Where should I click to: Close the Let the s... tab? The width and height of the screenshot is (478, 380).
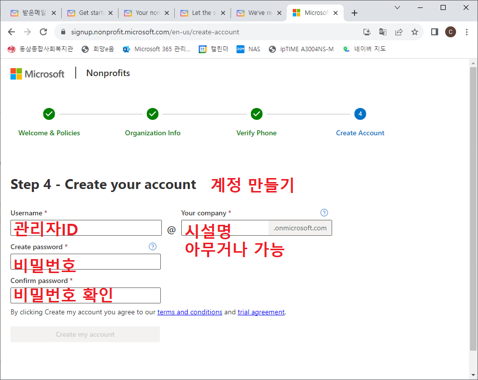[x=223, y=13]
